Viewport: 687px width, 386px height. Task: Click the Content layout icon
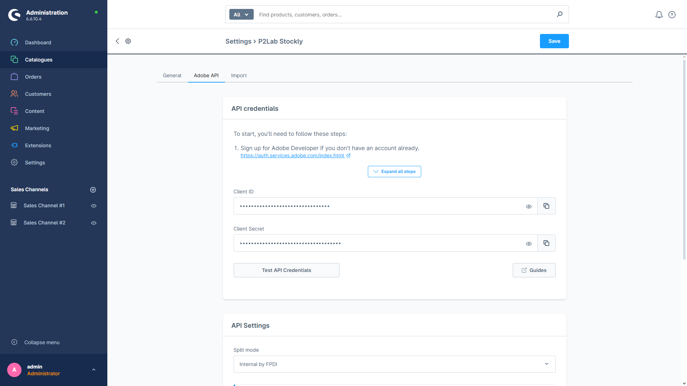(14, 111)
